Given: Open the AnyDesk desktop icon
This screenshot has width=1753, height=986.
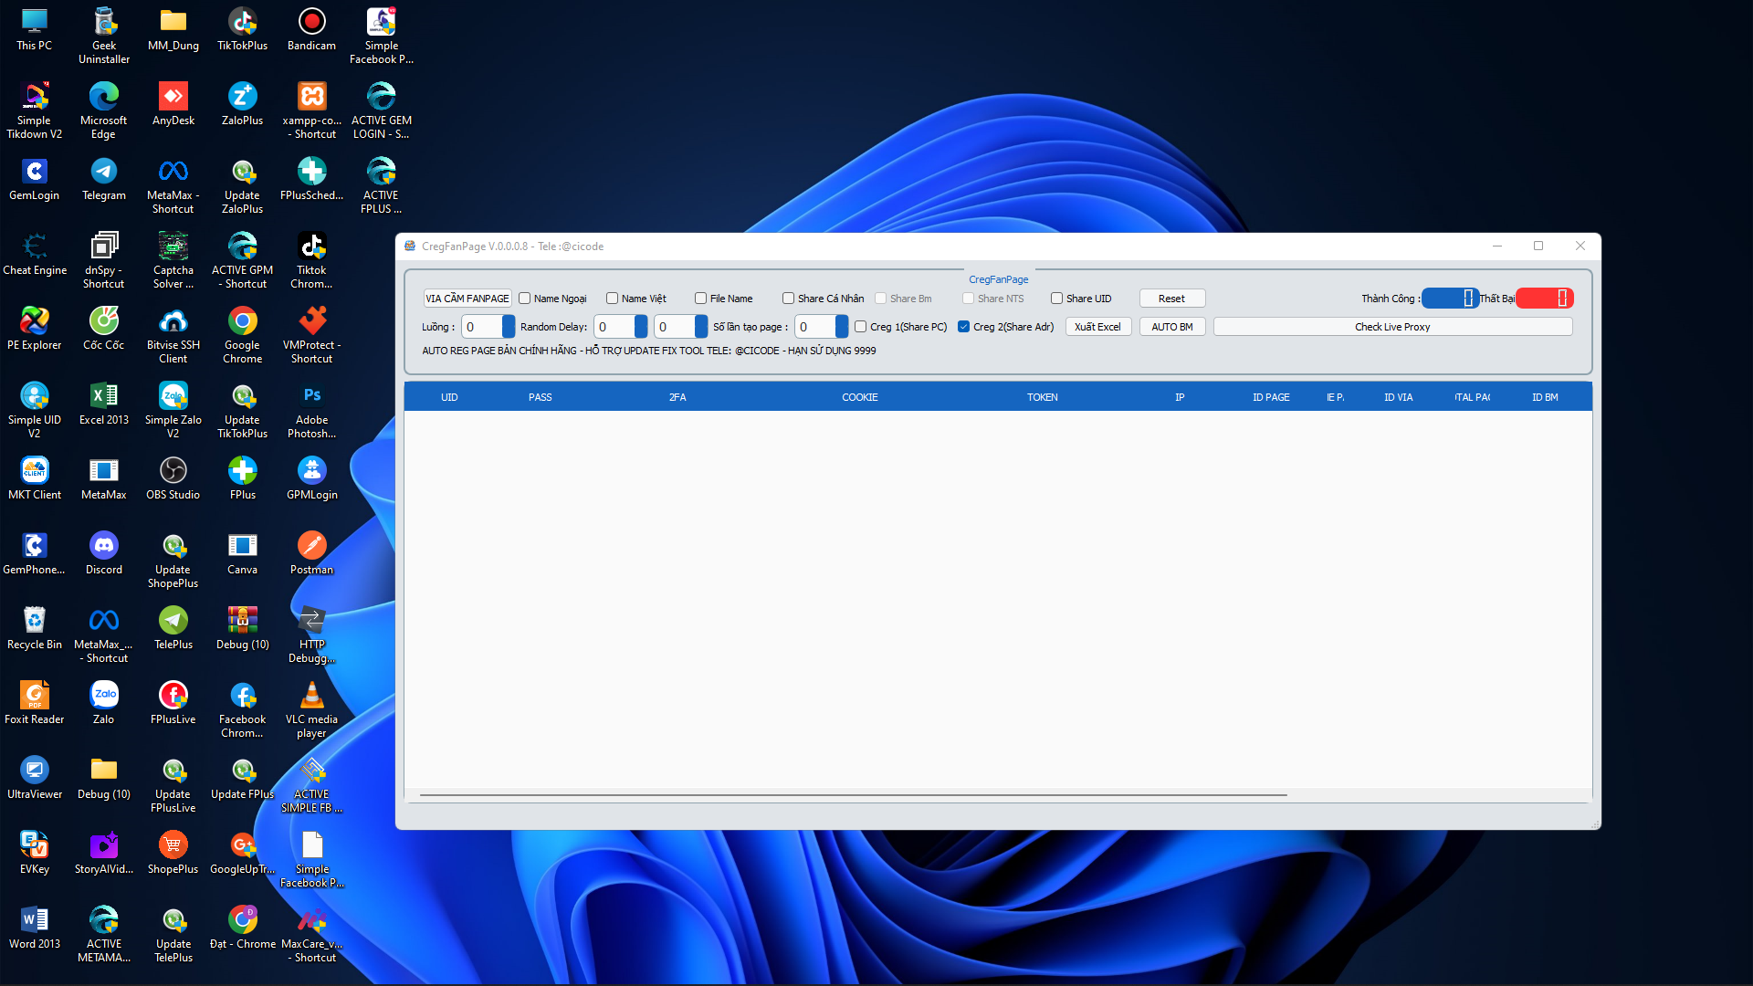Looking at the screenshot, I should click(x=173, y=104).
